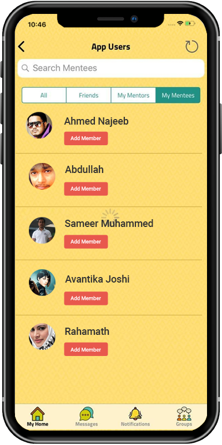Open My Home house icon
The image size is (222, 445).
[38, 414]
